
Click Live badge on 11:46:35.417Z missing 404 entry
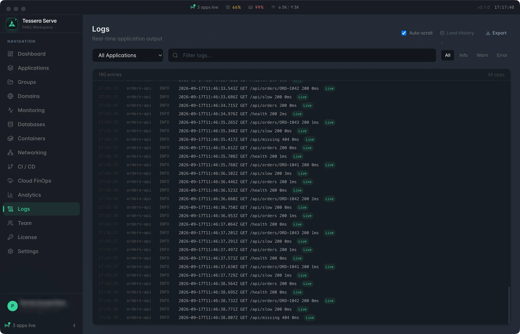(310, 139)
